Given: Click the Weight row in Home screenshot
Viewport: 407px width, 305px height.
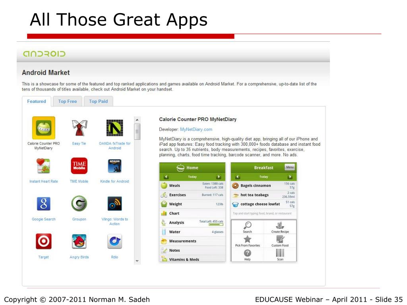Looking at the screenshot, I should click(192, 204).
